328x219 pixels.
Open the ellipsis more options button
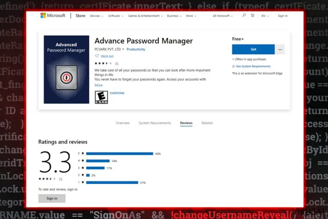[280, 50]
